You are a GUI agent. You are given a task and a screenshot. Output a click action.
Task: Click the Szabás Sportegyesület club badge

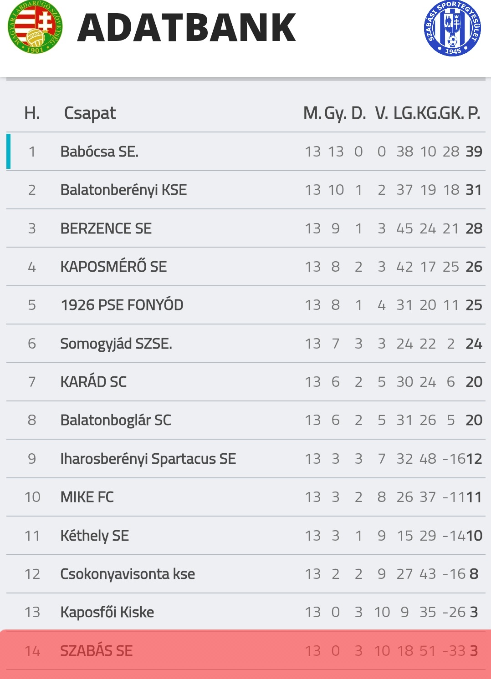point(452,28)
